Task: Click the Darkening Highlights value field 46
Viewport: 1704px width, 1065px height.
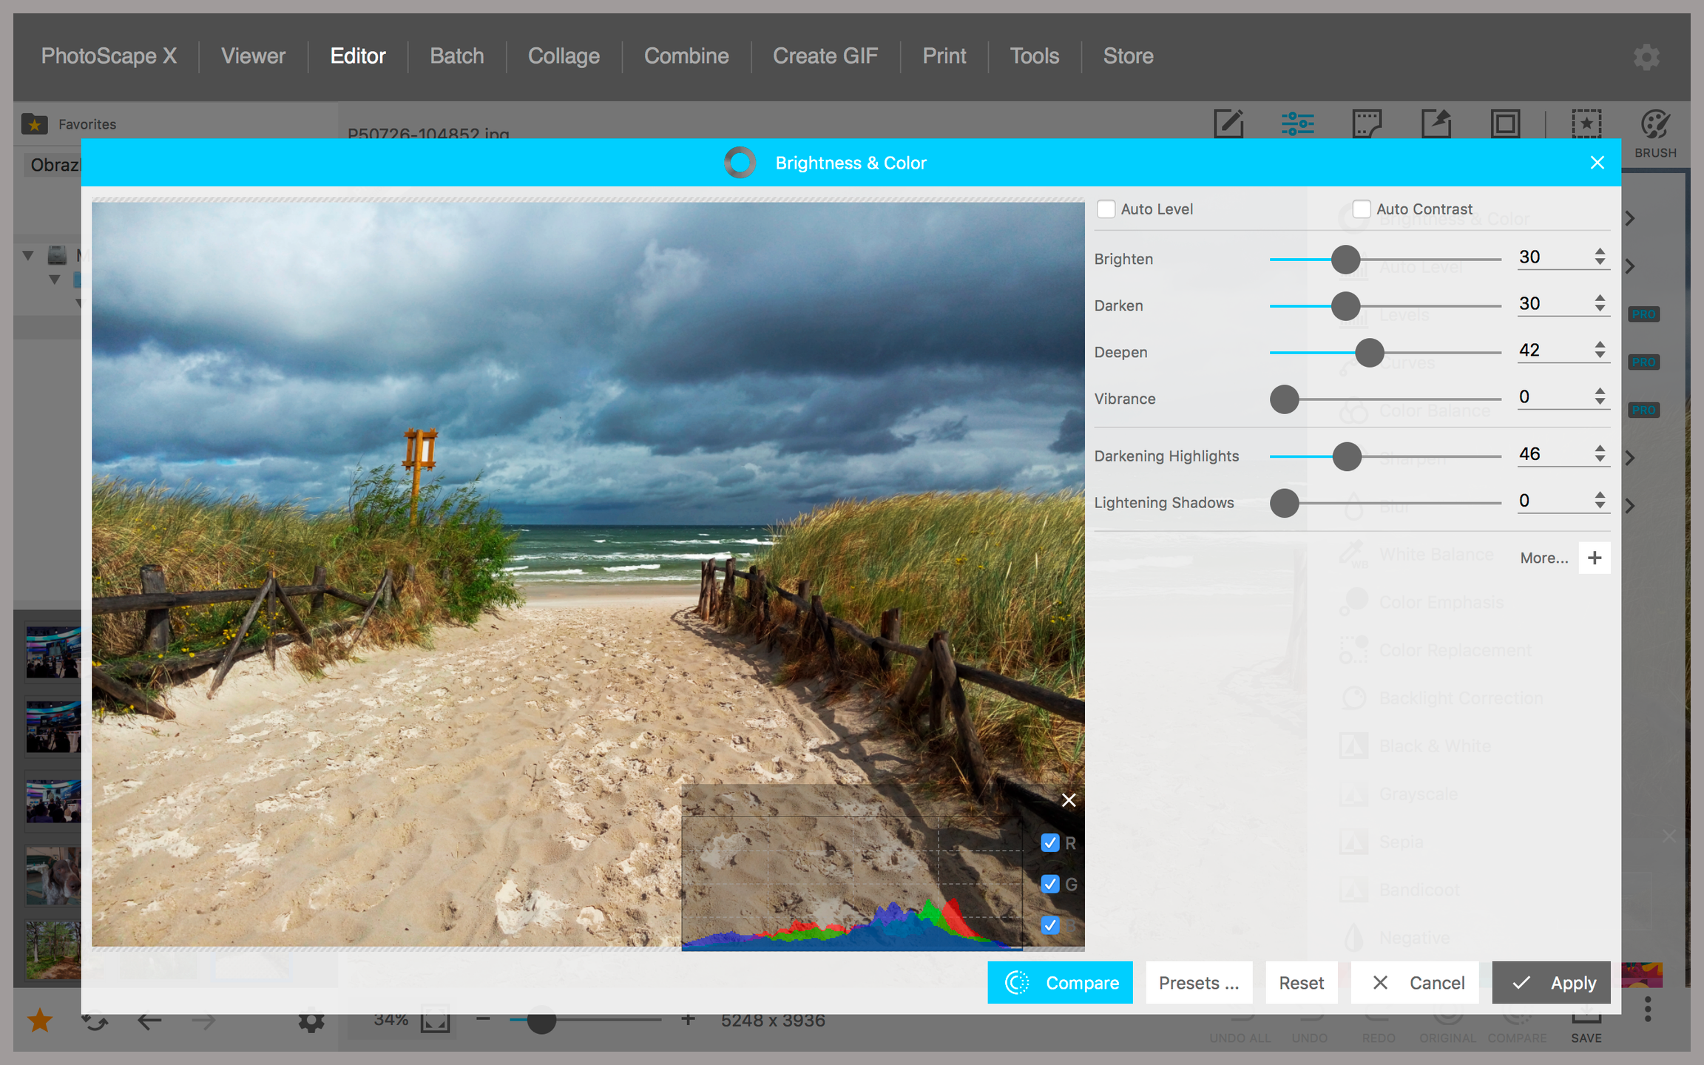Action: pyautogui.click(x=1553, y=454)
